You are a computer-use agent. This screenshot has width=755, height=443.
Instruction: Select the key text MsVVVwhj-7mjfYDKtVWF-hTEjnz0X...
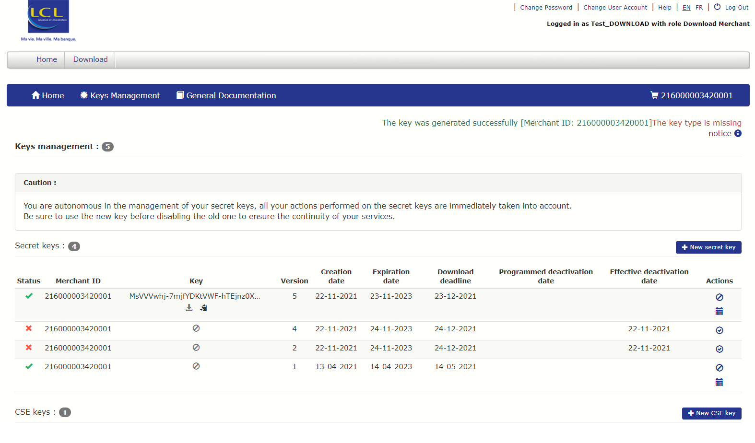pyautogui.click(x=195, y=296)
